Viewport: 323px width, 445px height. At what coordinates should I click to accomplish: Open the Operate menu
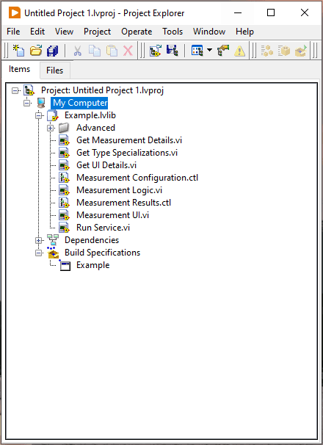(x=137, y=32)
